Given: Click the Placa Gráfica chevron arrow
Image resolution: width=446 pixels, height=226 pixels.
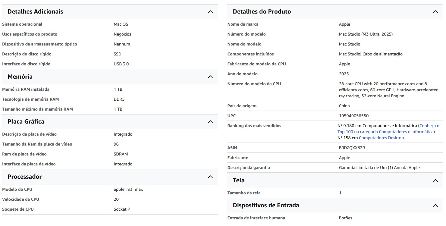Looking at the screenshot, I should tap(210, 122).
